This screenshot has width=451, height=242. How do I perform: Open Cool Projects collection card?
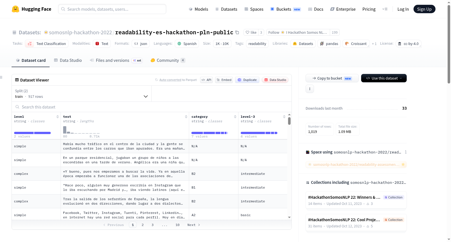point(356,223)
